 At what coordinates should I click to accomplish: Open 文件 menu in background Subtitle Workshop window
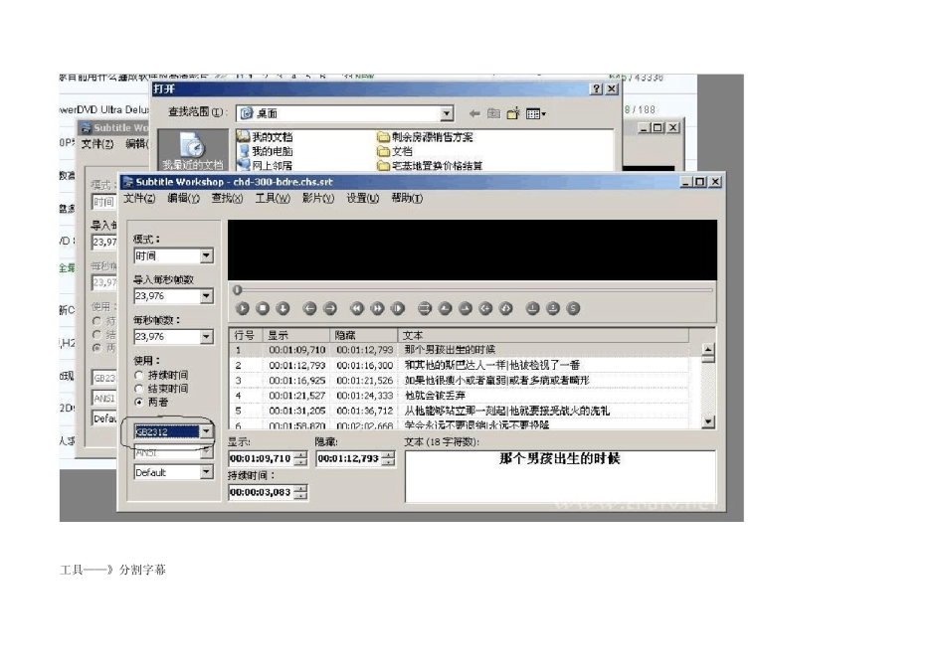point(97,143)
